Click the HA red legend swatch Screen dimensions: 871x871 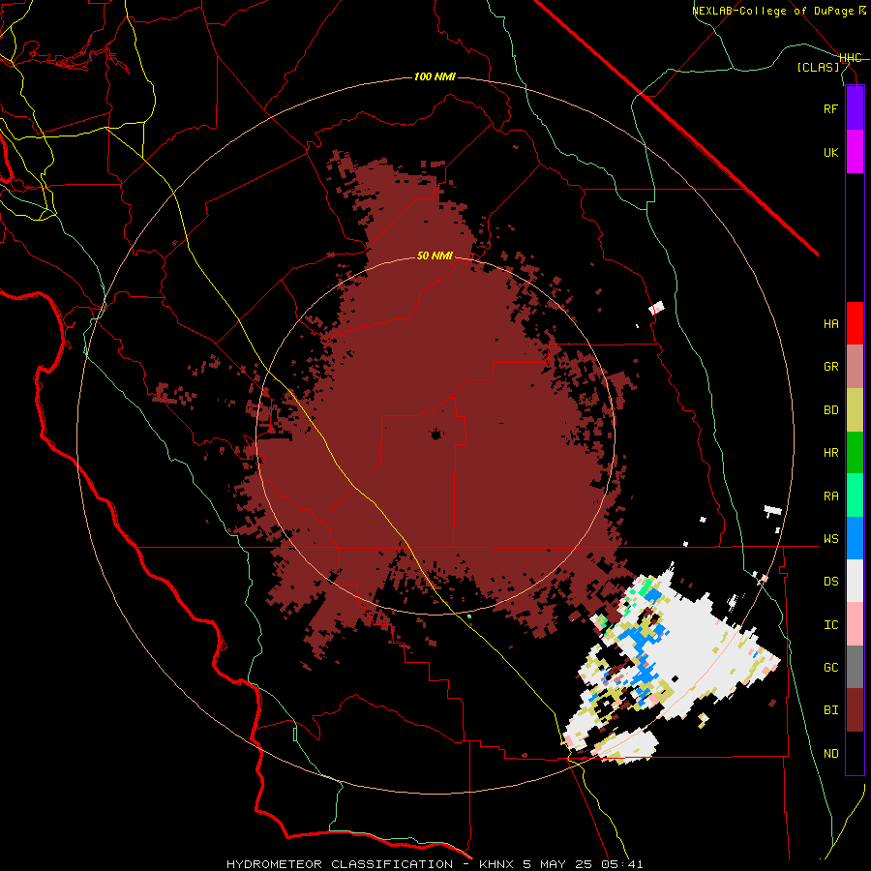tap(855, 323)
